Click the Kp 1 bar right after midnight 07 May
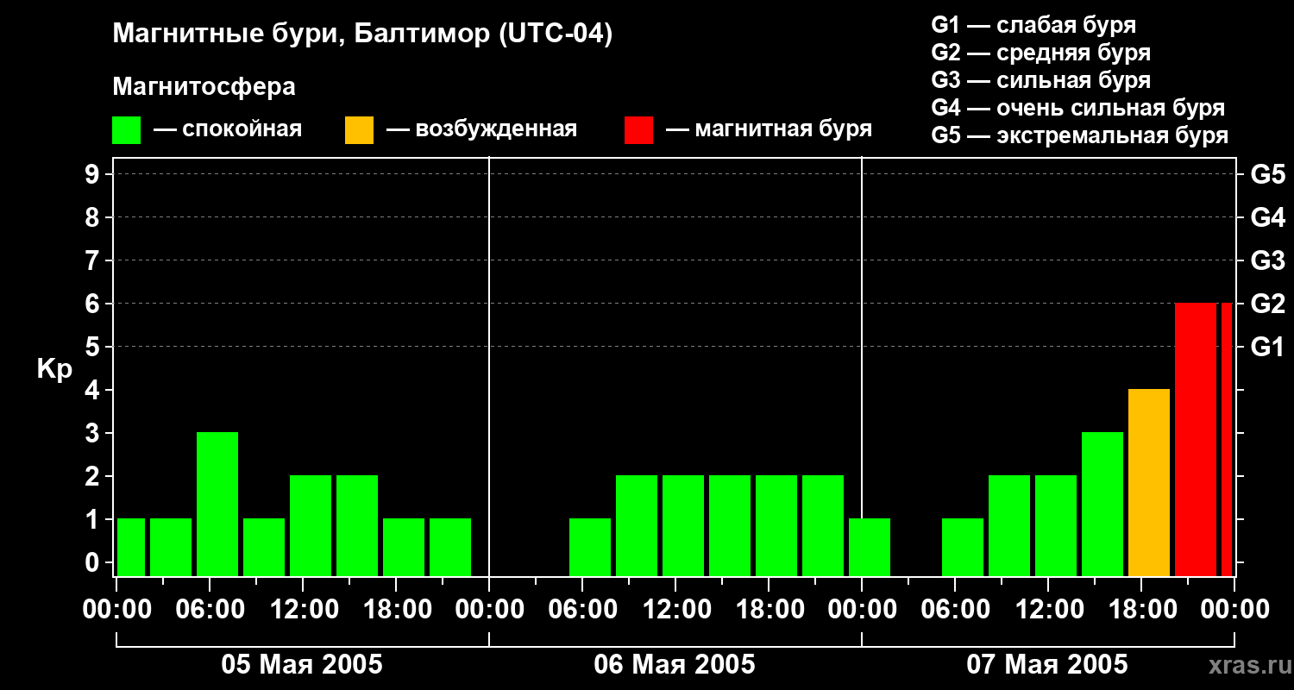The width and height of the screenshot is (1294, 690). pos(870,548)
